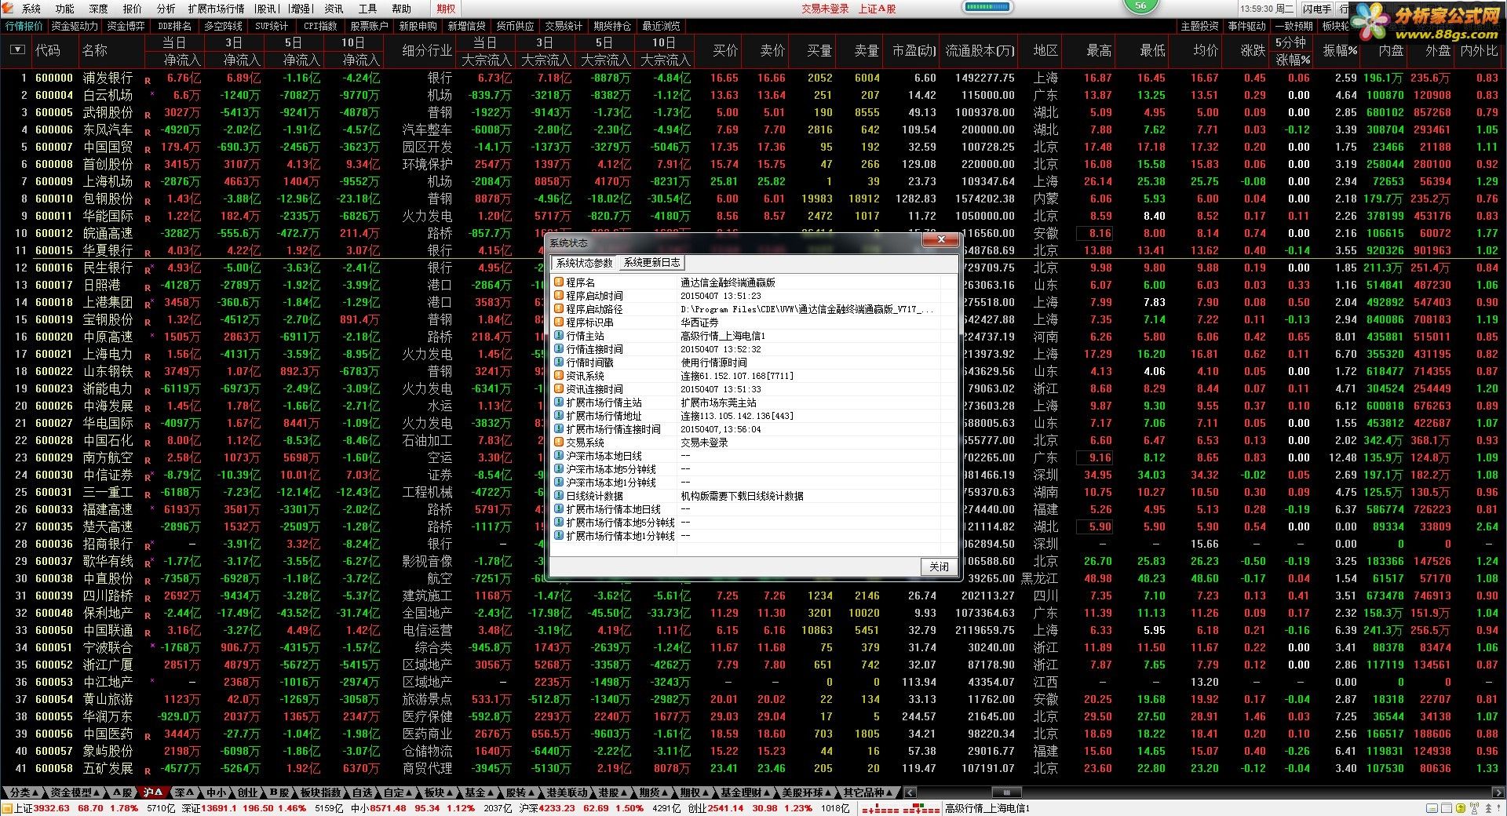Click the icon beside 交易系统 row

(x=559, y=443)
